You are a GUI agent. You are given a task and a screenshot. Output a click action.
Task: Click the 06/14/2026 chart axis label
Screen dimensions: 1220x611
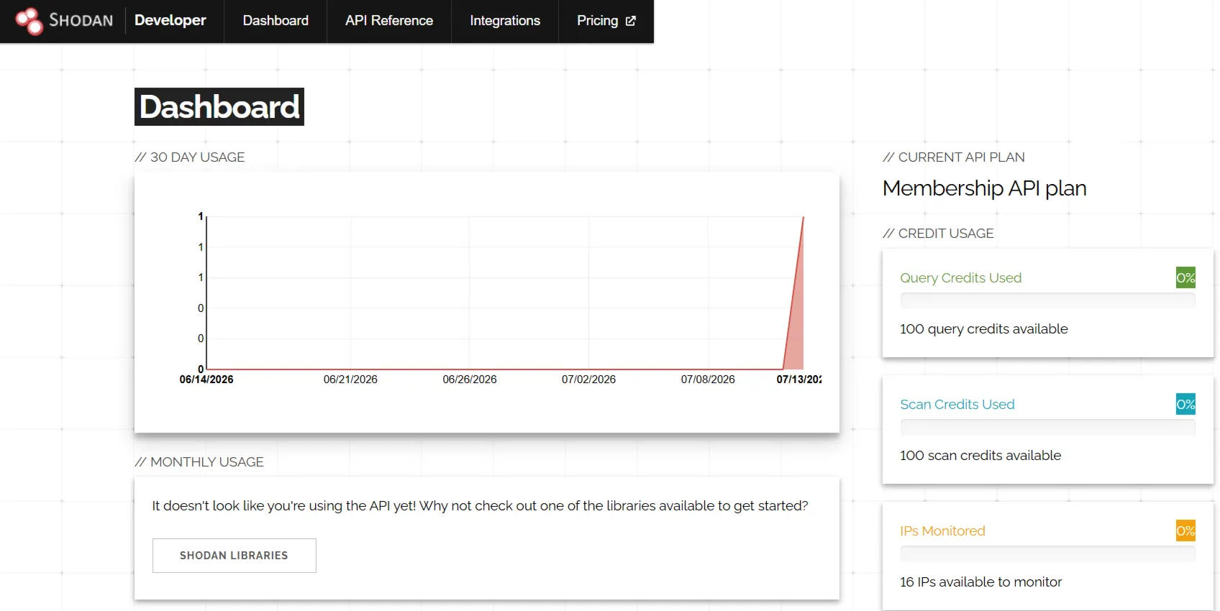coord(206,380)
